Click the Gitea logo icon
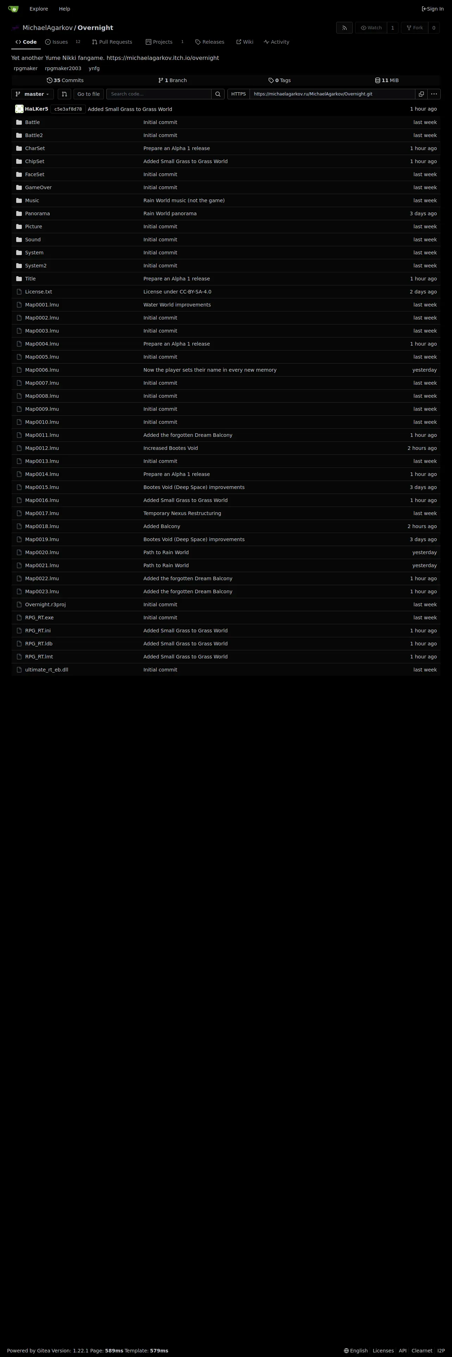452x1357 pixels. pos(13,9)
